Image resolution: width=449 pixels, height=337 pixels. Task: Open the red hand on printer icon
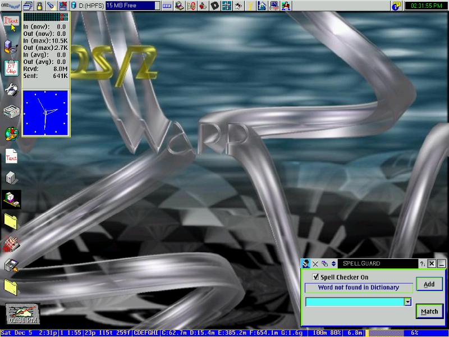pyautogui.click(x=11, y=244)
